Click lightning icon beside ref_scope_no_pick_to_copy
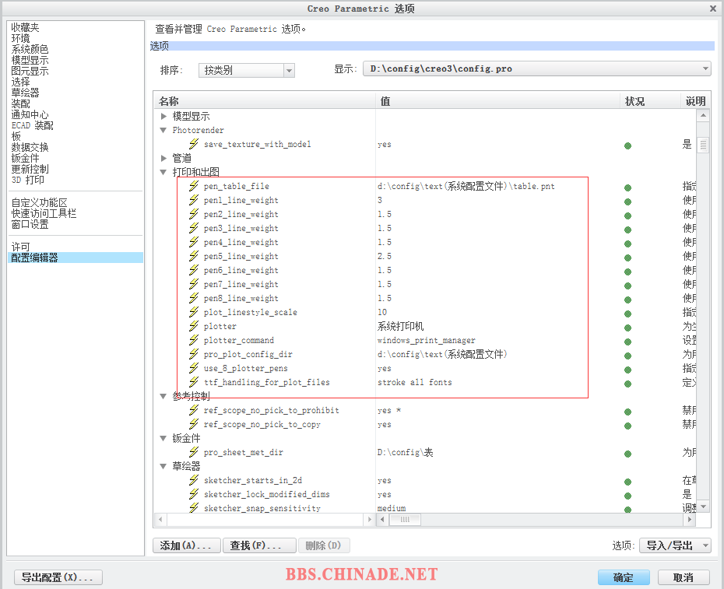Viewport: 724px width, 589px height. point(194,424)
